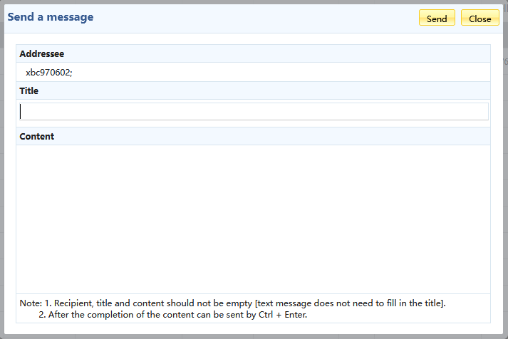Viewport: 508px width, 339px height.
Task: Click the Content header bar background
Action: (x=285, y=136)
